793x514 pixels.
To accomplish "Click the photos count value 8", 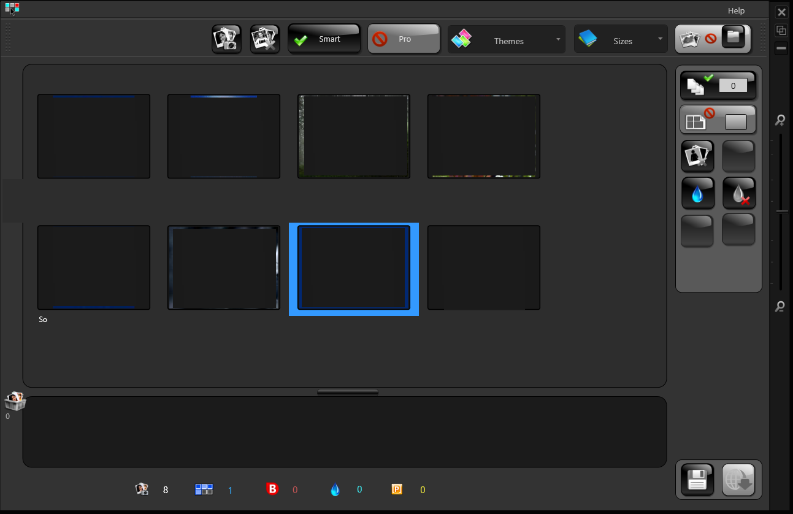I will (x=166, y=490).
